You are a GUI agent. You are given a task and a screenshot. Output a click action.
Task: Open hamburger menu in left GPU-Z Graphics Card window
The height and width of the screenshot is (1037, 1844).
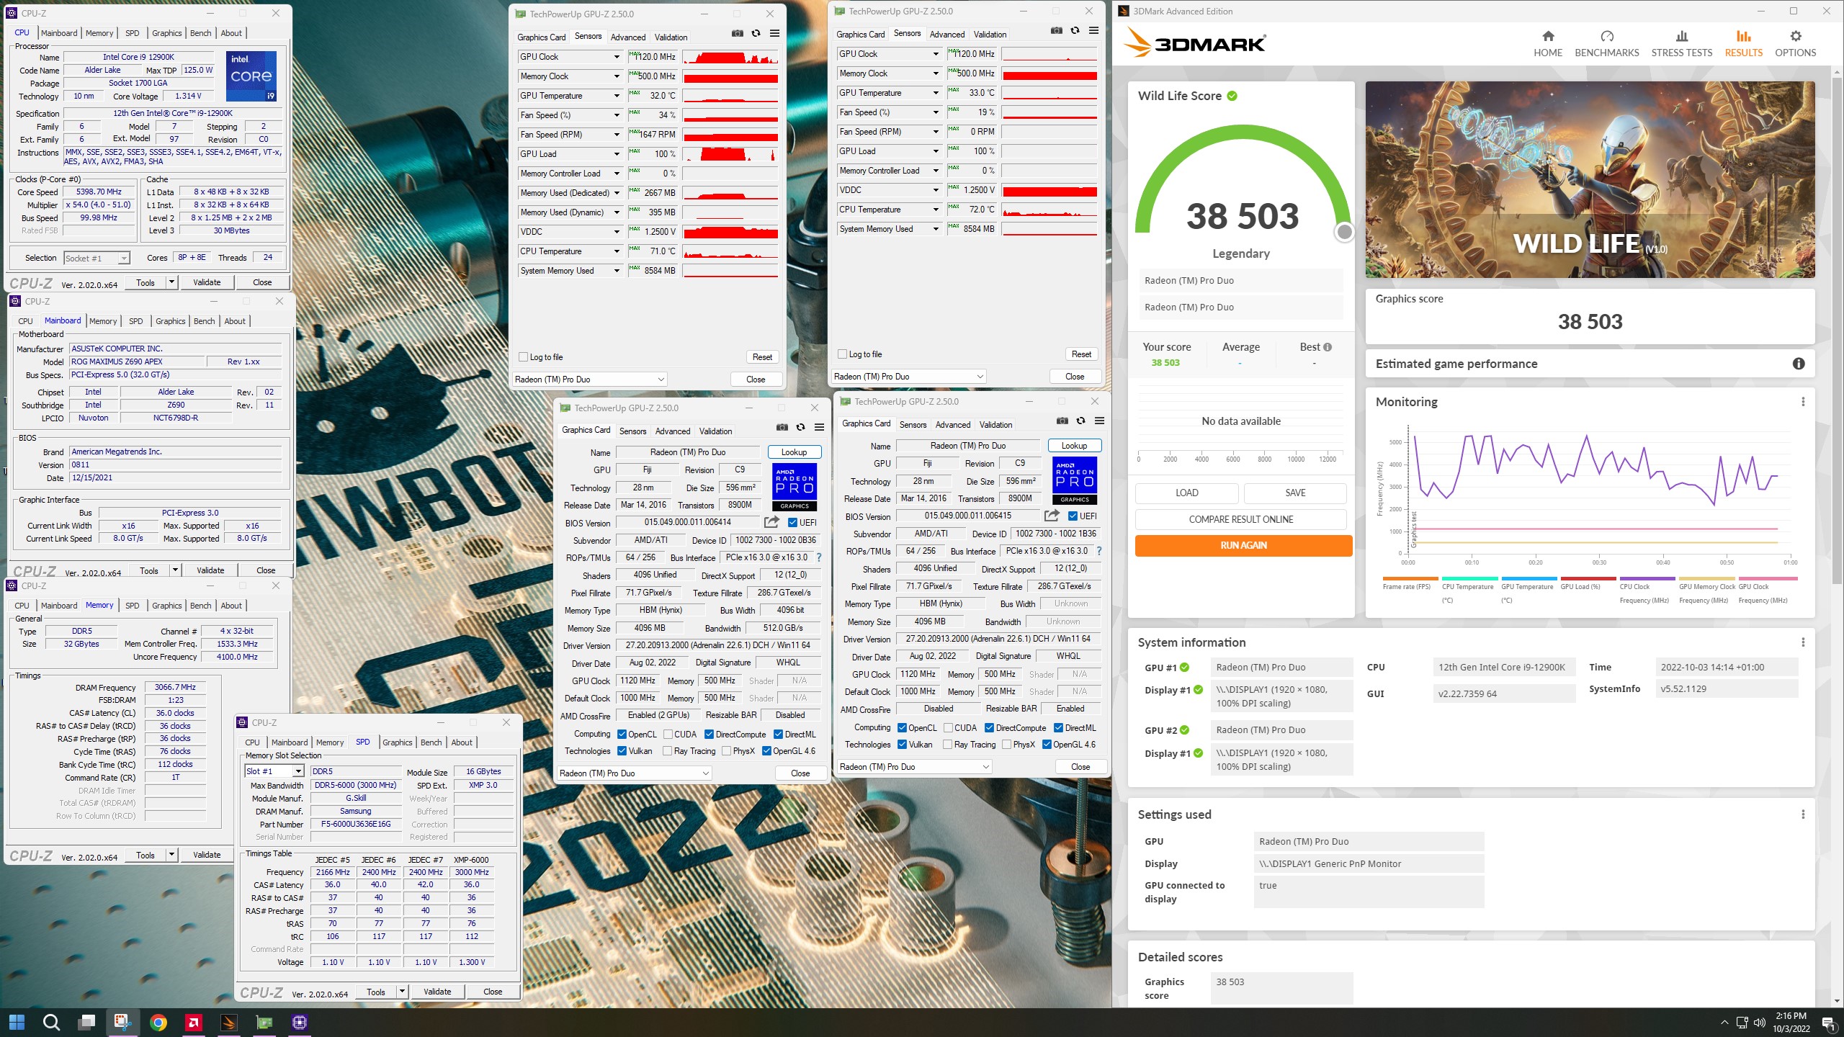coord(819,427)
